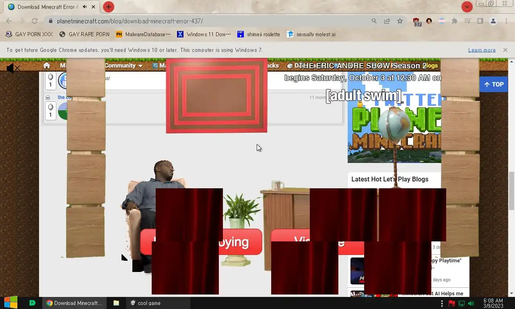The height and width of the screenshot is (309, 515).
Task: Open the red tab search dropdown arrow
Action: point(467,7)
